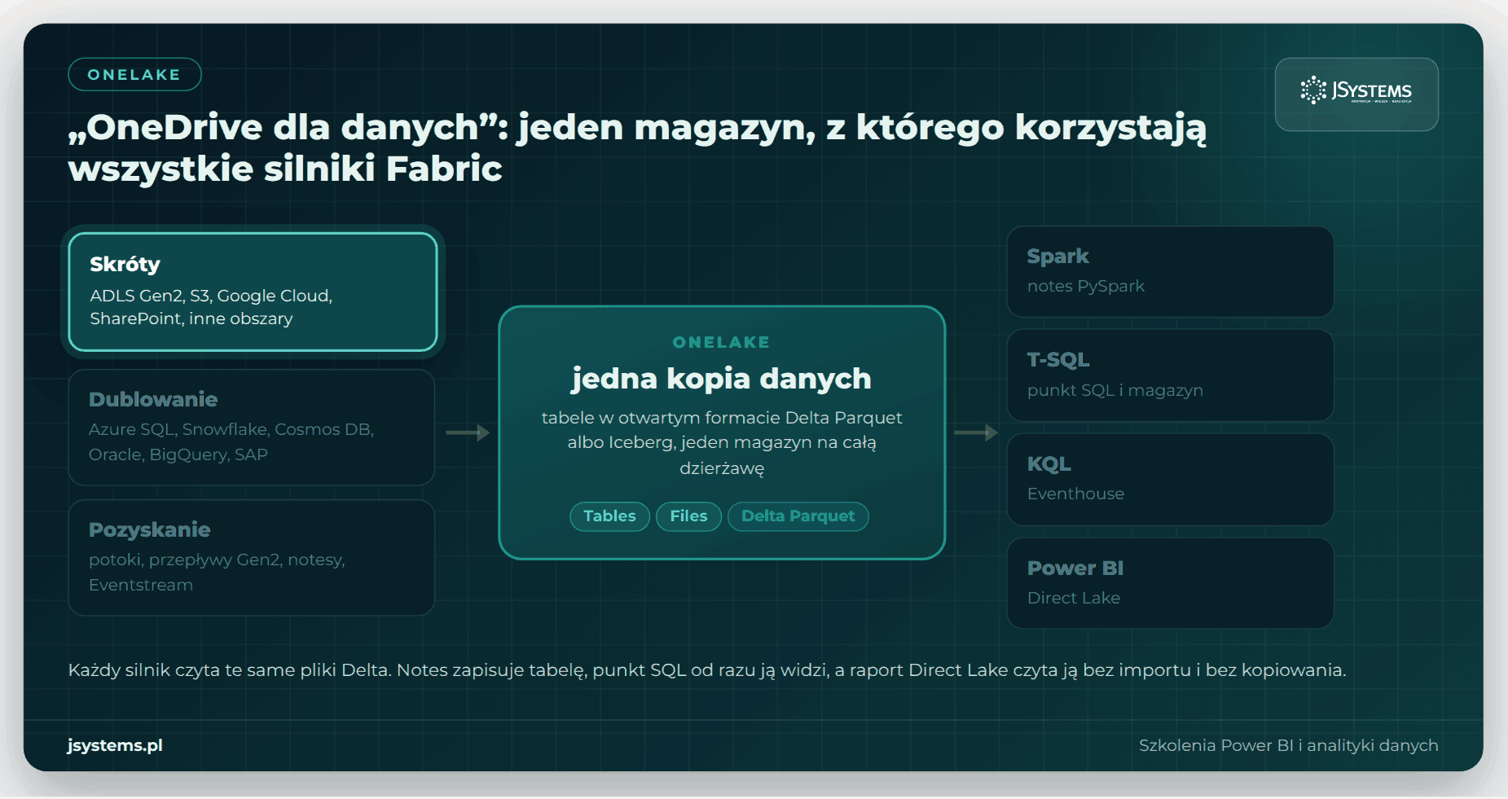Click 'punkt SQL i magazyn' text
1508x799 pixels.
tap(1115, 390)
